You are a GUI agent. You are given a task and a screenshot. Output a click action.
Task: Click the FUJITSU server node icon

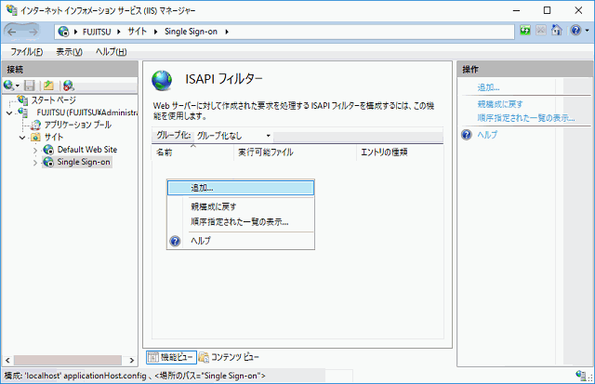[x=22, y=113]
